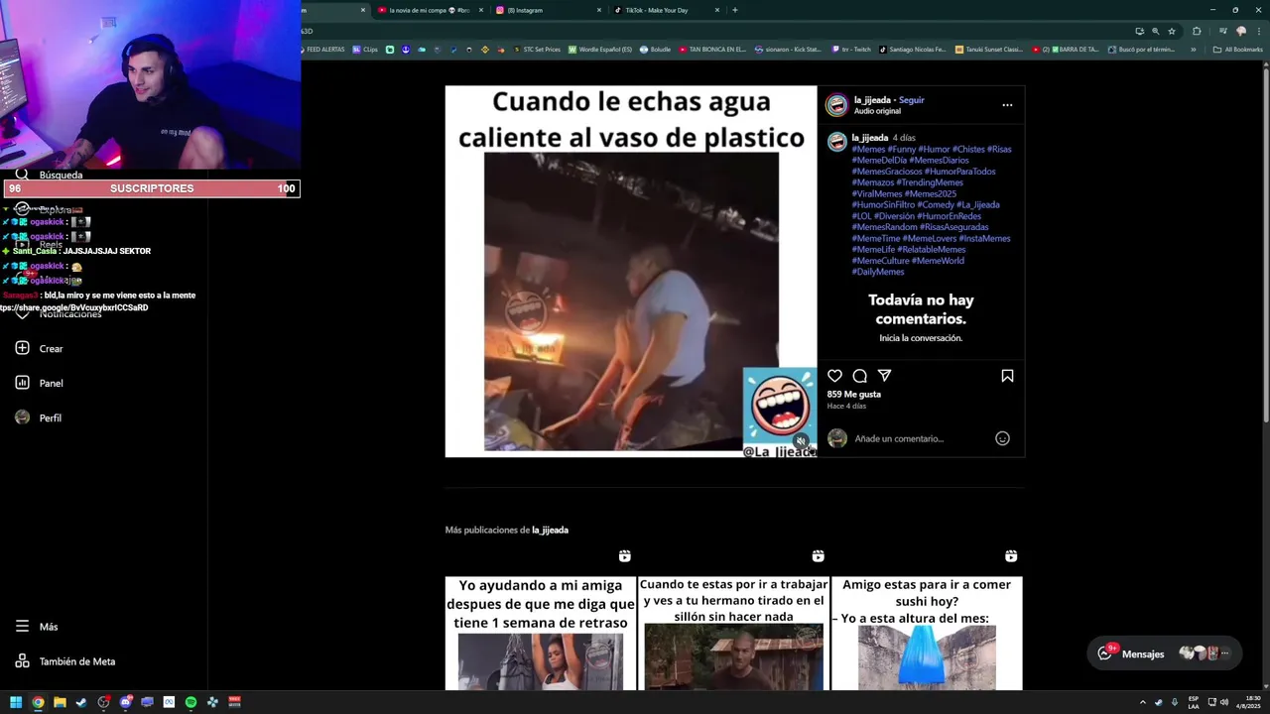This screenshot has height=714, width=1270.
Task: Show hidden system tray icons
Action: (1143, 702)
